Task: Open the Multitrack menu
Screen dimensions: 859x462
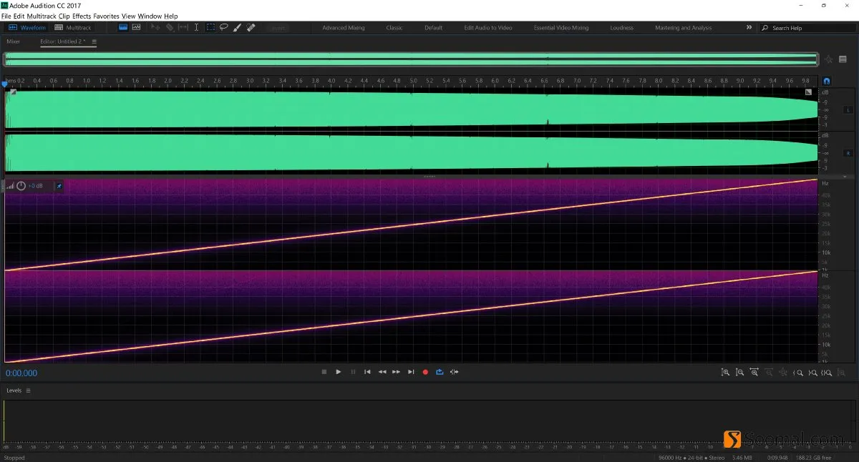Action: point(42,16)
